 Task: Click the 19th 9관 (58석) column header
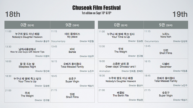tap(166, 25)
